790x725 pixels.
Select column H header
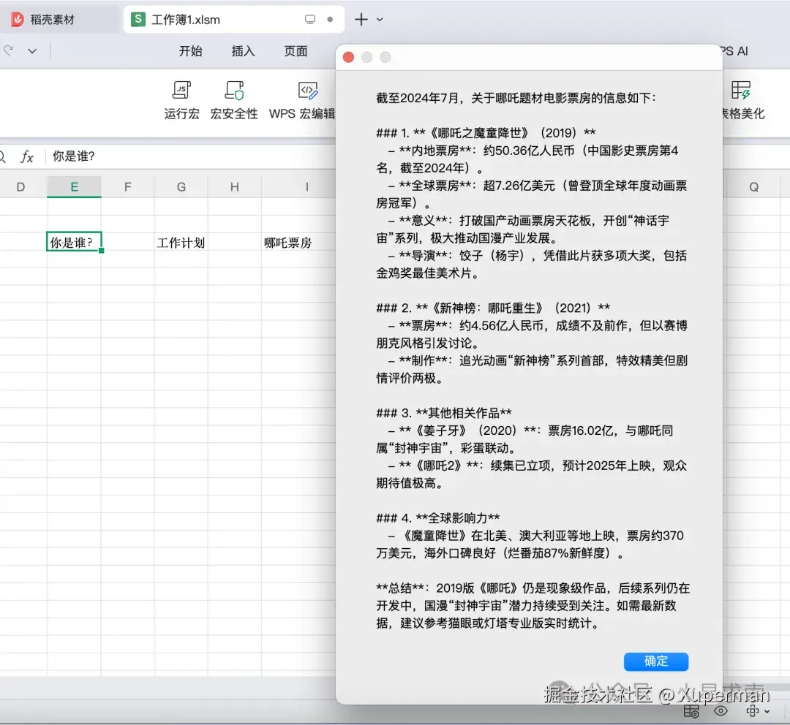[x=235, y=187]
